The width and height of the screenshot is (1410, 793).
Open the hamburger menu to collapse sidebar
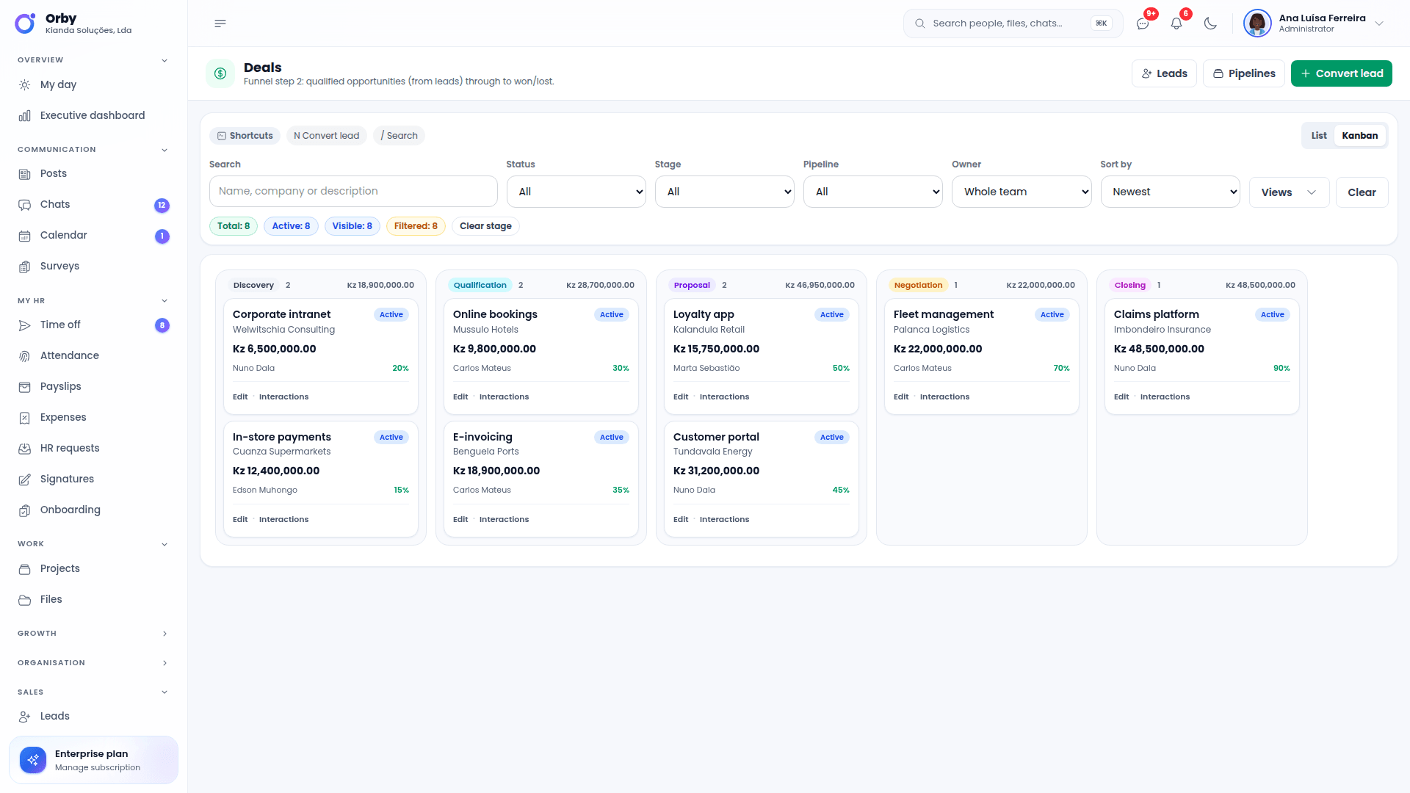220,23
